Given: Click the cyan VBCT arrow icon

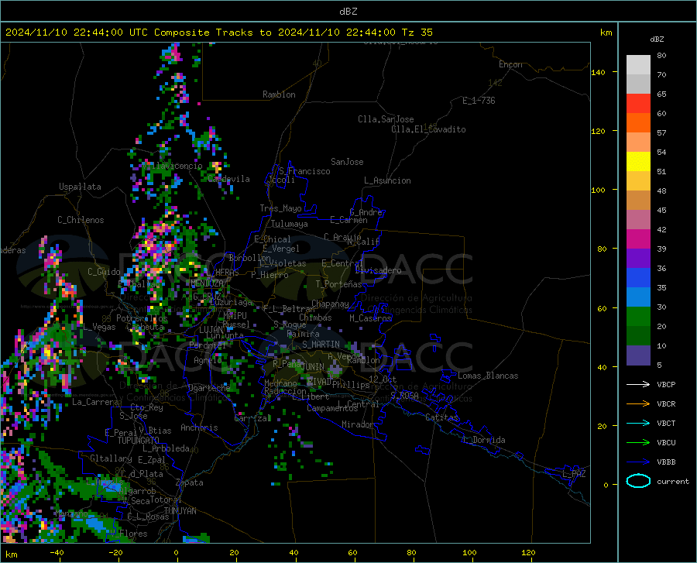Looking at the screenshot, I should point(638,423).
